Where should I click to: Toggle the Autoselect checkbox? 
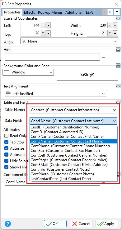tap(7, 155)
